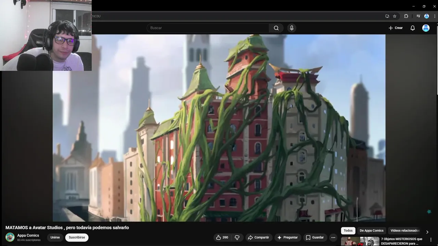Focus the Buscar search field

(208, 28)
